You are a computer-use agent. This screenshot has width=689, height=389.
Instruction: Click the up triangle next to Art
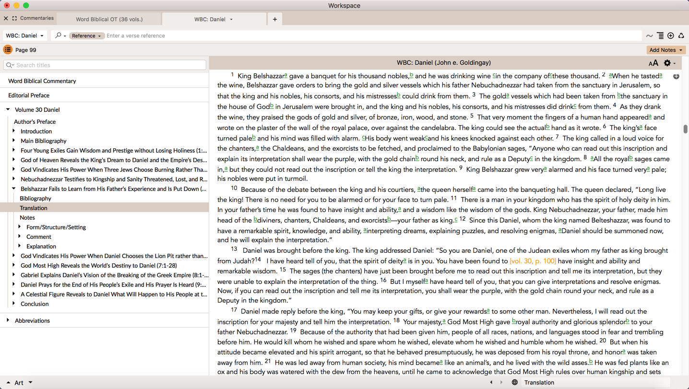8,383
